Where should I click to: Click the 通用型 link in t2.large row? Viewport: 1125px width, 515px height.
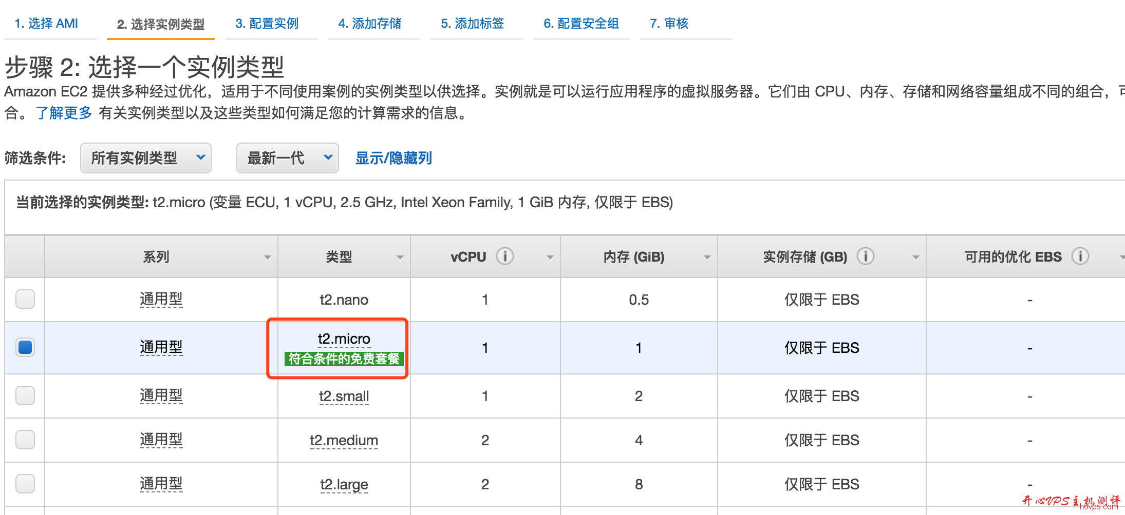(161, 484)
